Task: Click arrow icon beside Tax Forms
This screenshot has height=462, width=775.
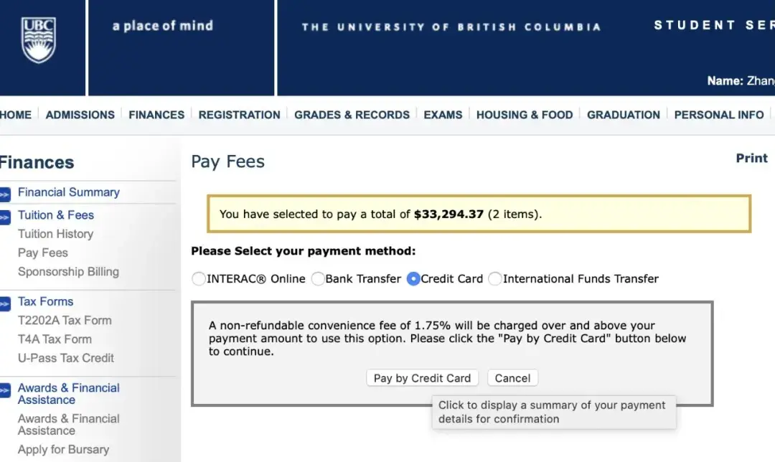Action: point(5,303)
